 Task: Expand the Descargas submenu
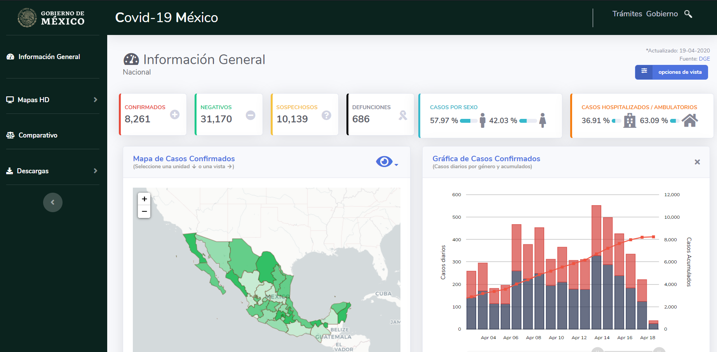pos(95,171)
